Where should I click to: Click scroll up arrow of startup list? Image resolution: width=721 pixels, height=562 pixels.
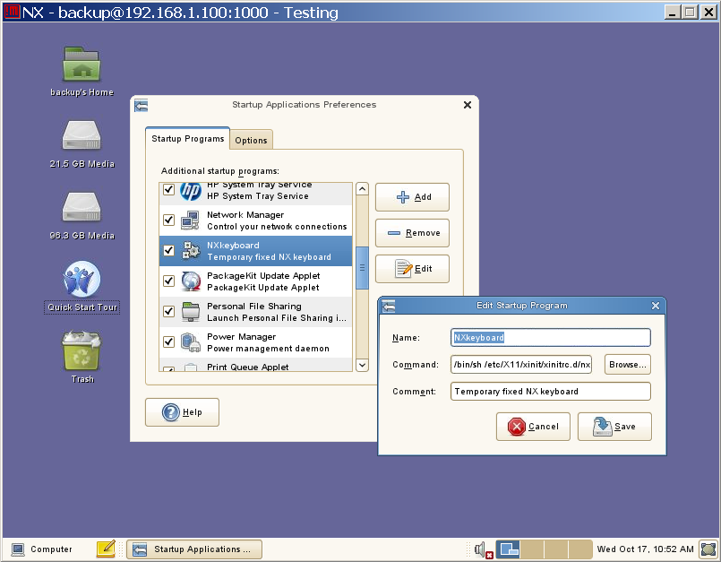363,189
